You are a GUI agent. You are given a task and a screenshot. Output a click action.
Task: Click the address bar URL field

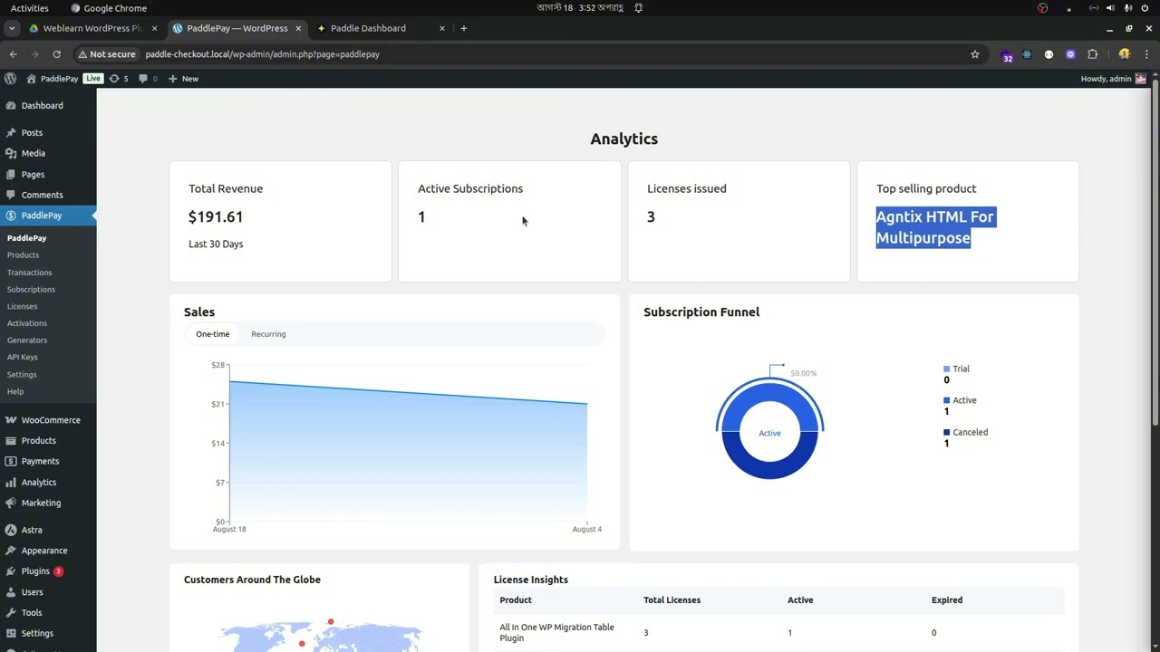(x=553, y=54)
